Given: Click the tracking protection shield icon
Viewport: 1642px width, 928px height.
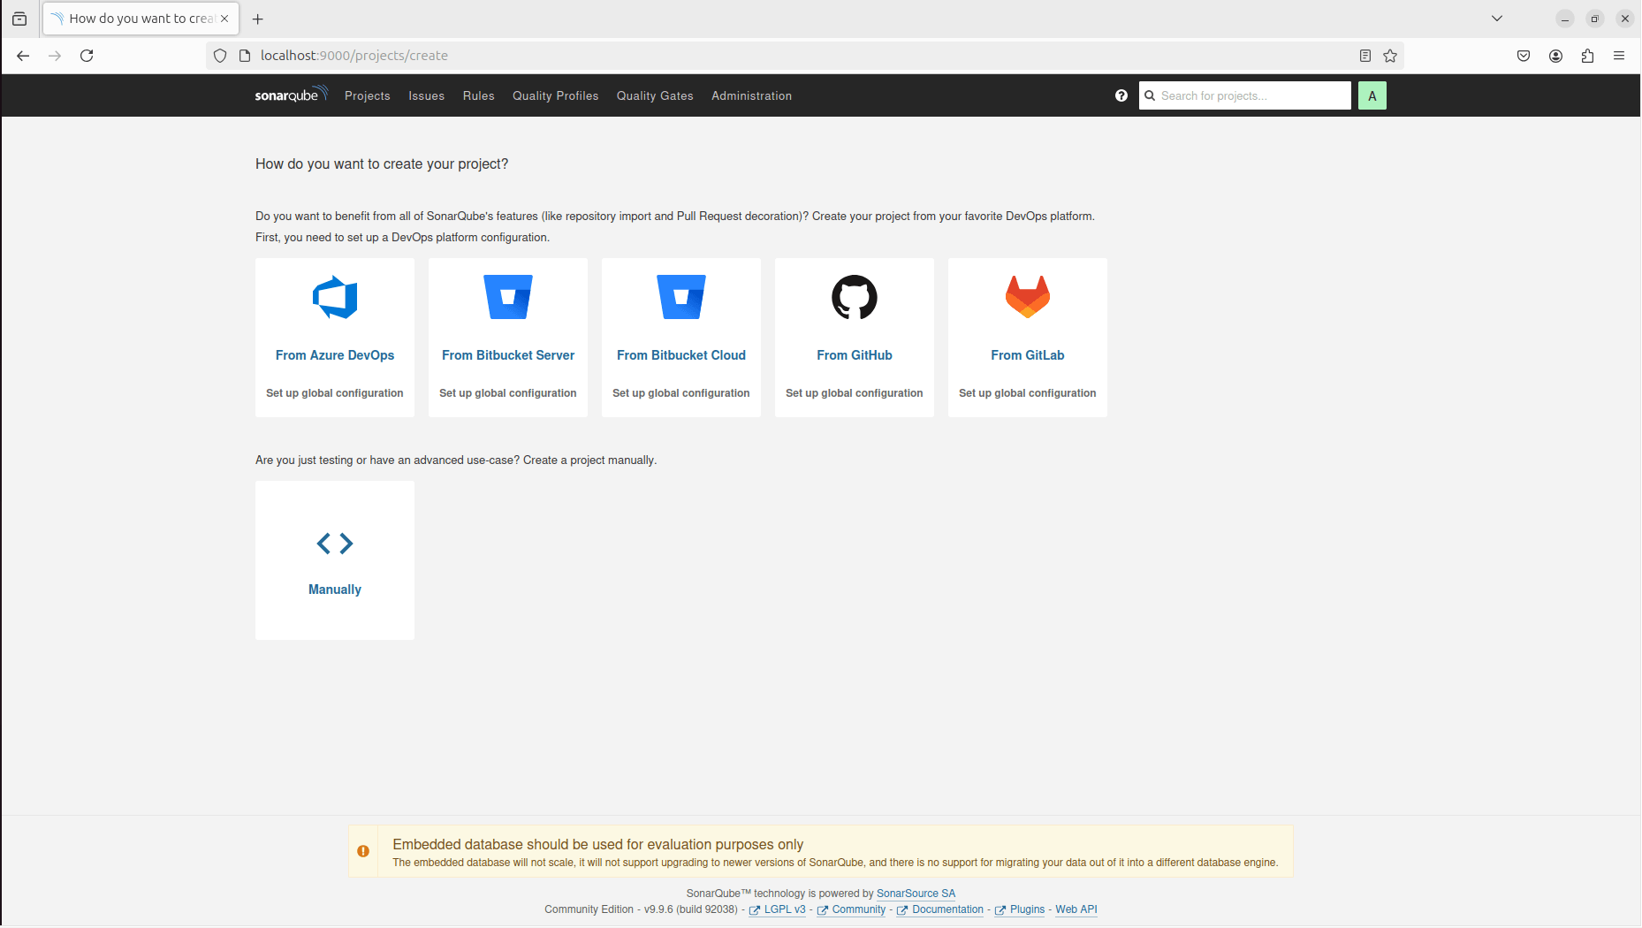Looking at the screenshot, I should pyautogui.click(x=220, y=56).
